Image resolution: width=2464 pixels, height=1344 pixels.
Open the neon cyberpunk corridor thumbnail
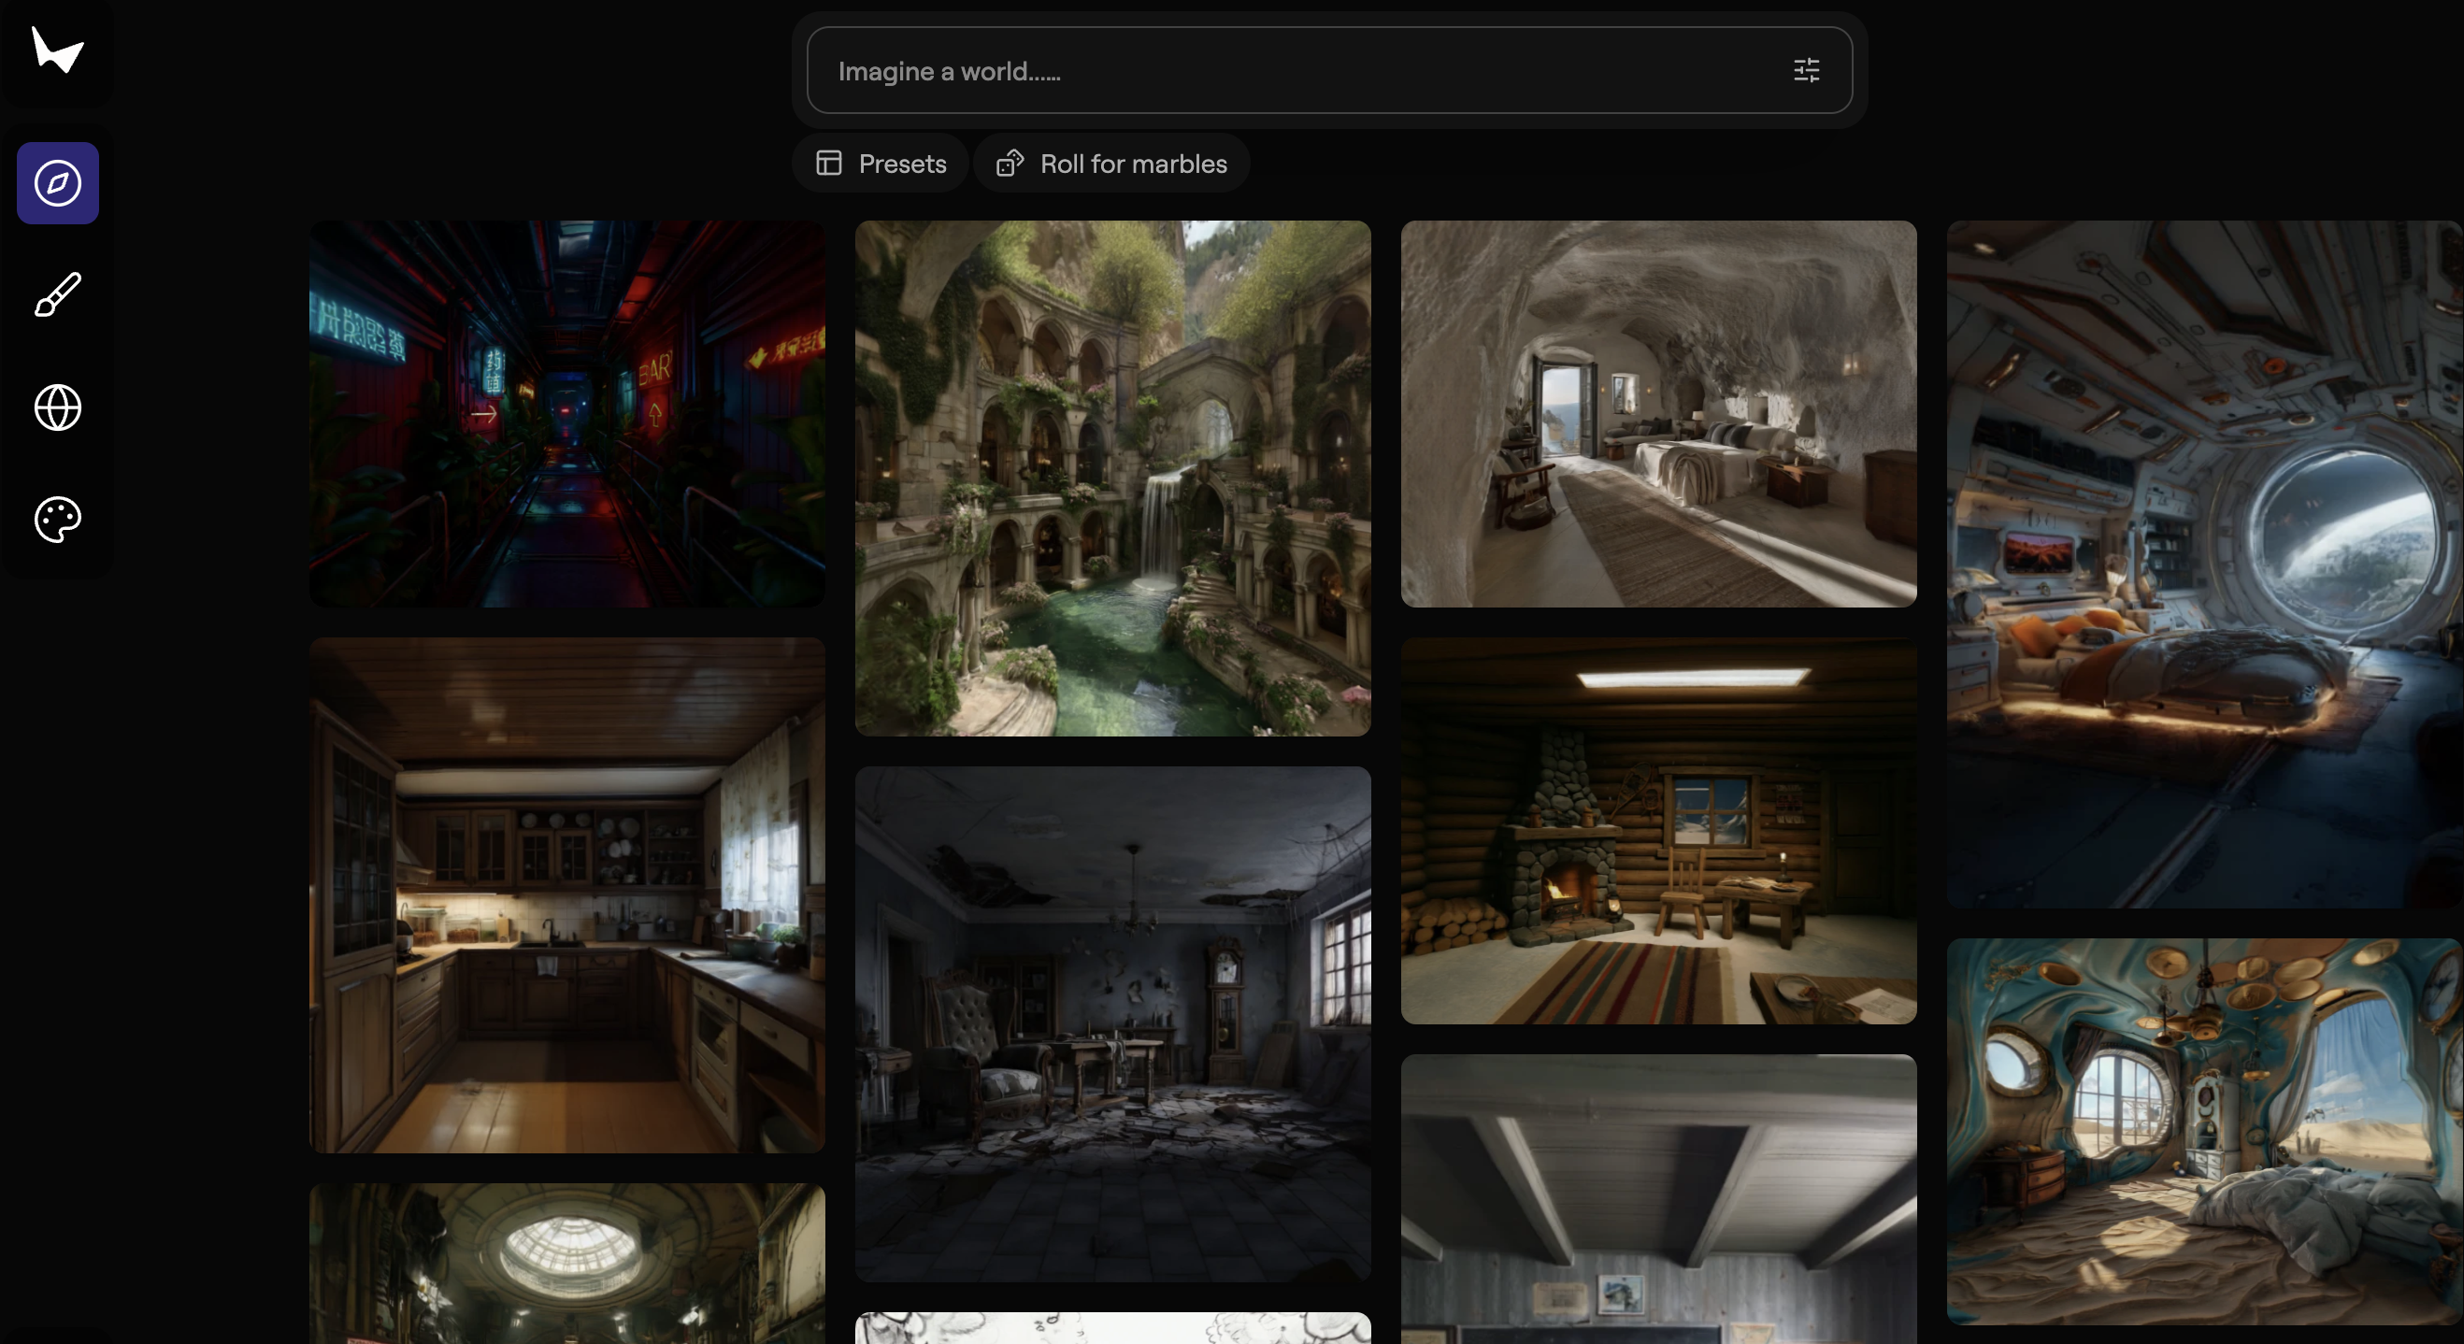567,414
